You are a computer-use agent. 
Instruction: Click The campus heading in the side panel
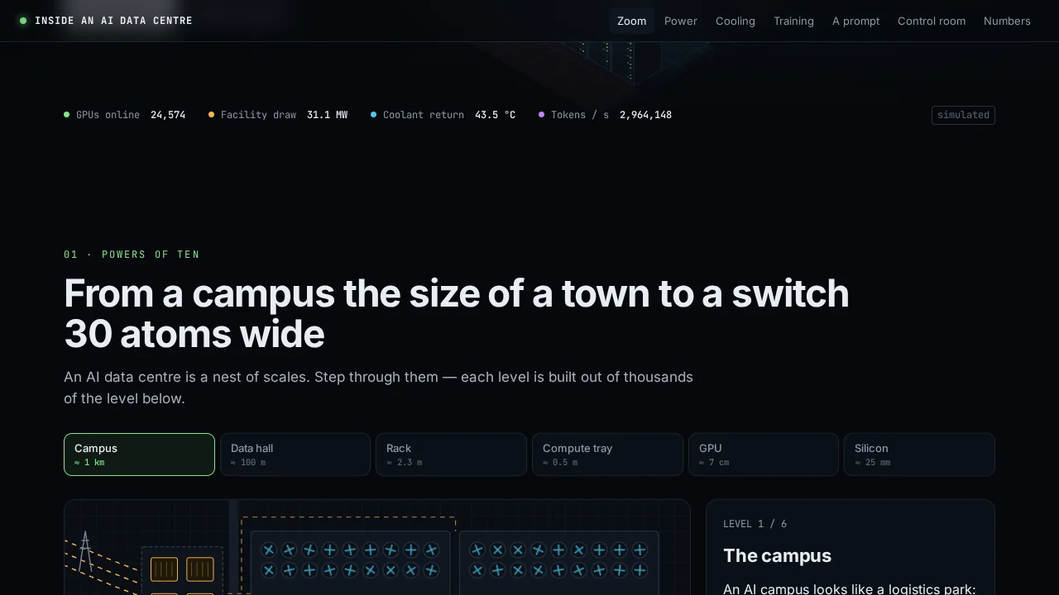[777, 555]
